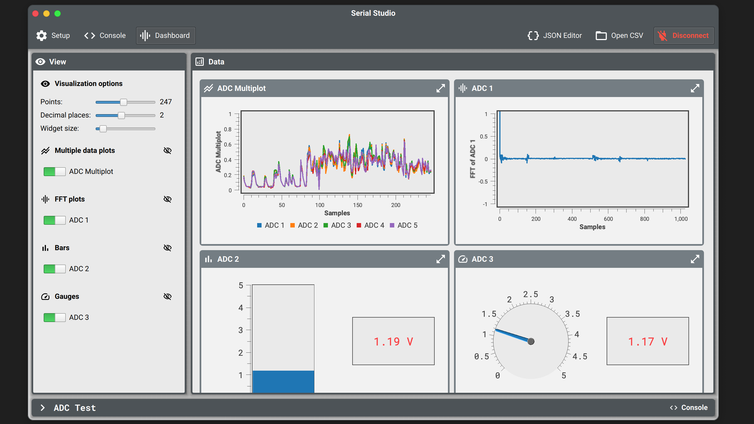
Task: Open the JSON Editor
Action: (x=554, y=35)
